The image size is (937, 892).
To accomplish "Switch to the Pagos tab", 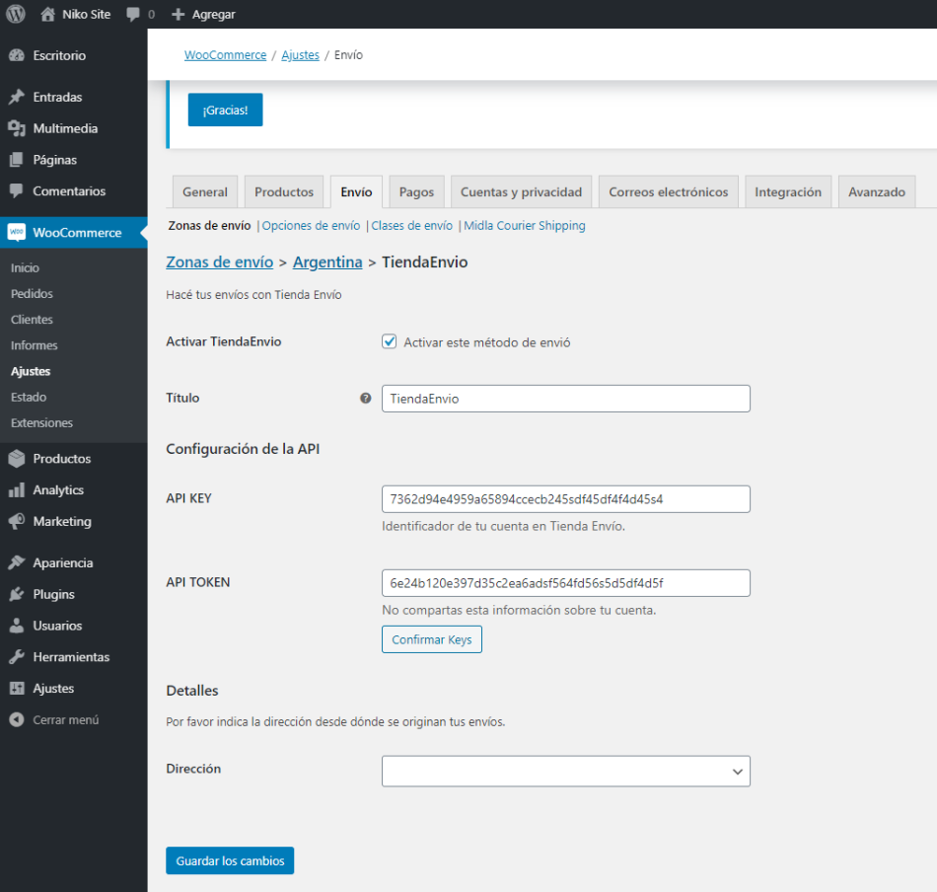I will 416,192.
